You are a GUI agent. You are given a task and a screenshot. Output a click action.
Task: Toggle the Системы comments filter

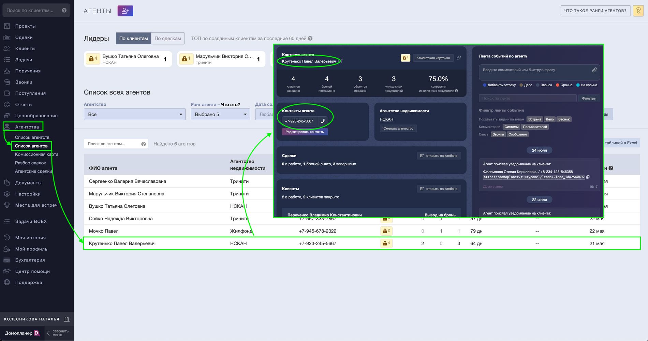pyautogui.click(x=511, y=127)
